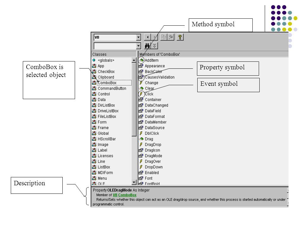Click the Classes column header
The image size is (304, 228).
tap(114, 54)
